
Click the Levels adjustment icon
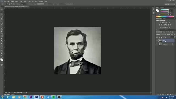click(x=163, y=23)
